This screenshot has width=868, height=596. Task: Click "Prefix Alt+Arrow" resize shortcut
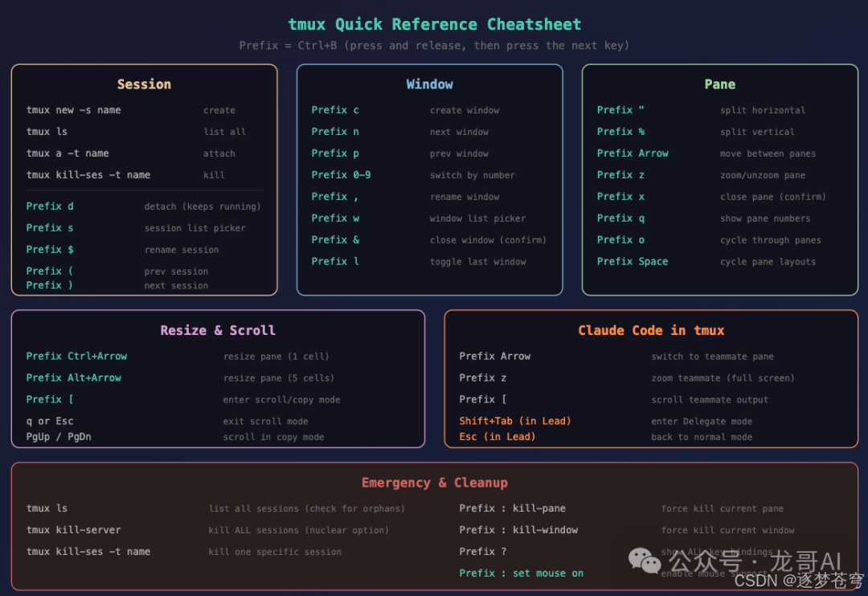coord(74,378)
